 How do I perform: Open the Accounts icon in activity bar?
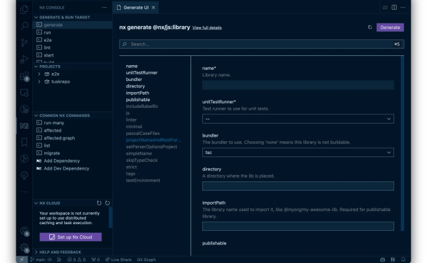(x=24, y=231)
